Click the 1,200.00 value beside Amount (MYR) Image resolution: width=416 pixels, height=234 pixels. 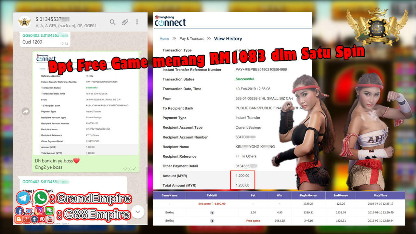click(242, 175)
